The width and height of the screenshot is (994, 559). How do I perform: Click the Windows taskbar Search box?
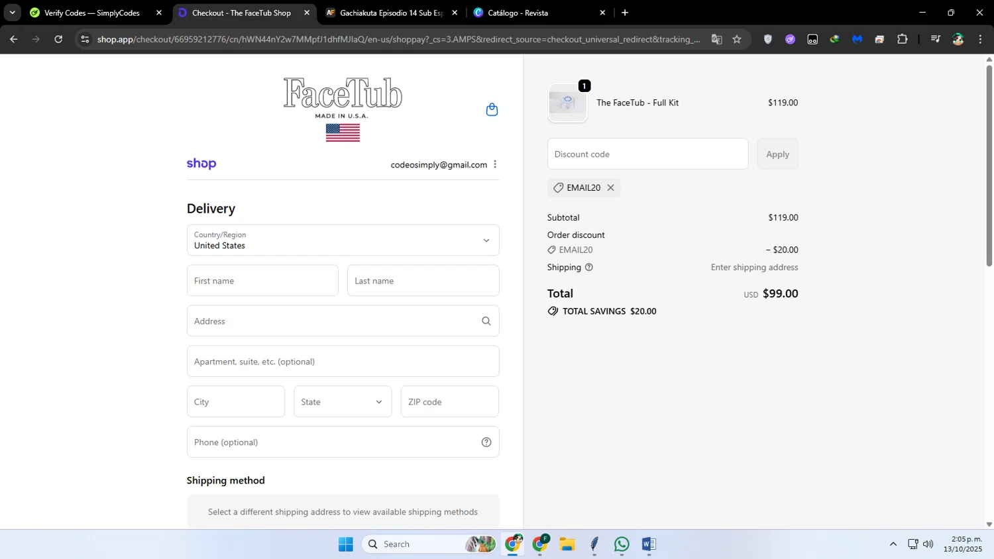[429, 544]
